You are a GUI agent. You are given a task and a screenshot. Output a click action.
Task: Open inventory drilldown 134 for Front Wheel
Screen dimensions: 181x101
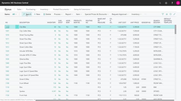tap(55, 83)
